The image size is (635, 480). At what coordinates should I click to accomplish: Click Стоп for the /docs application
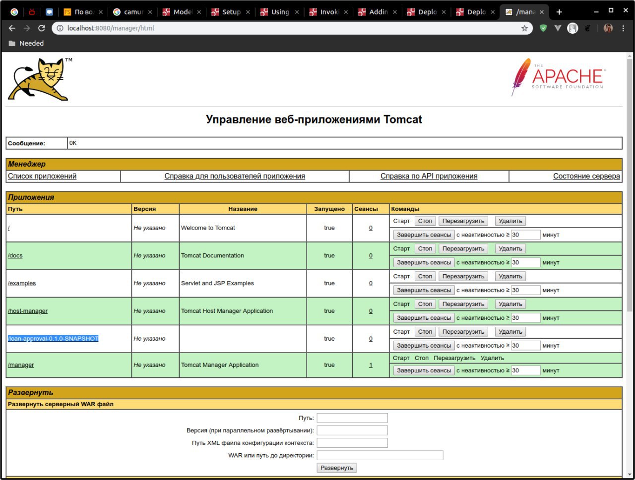coord(425,249)
